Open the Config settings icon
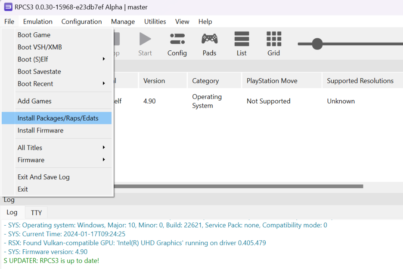The height and width of the screenshot is (269, 403). click(x=177, y=39)
